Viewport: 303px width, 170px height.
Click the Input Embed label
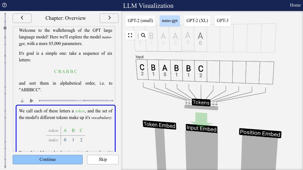[x=201, y=128]
